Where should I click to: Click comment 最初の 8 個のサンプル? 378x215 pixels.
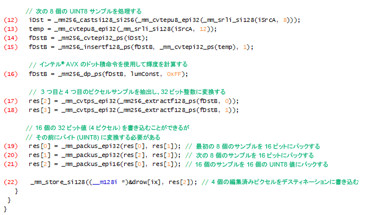[x=253, y=146]
